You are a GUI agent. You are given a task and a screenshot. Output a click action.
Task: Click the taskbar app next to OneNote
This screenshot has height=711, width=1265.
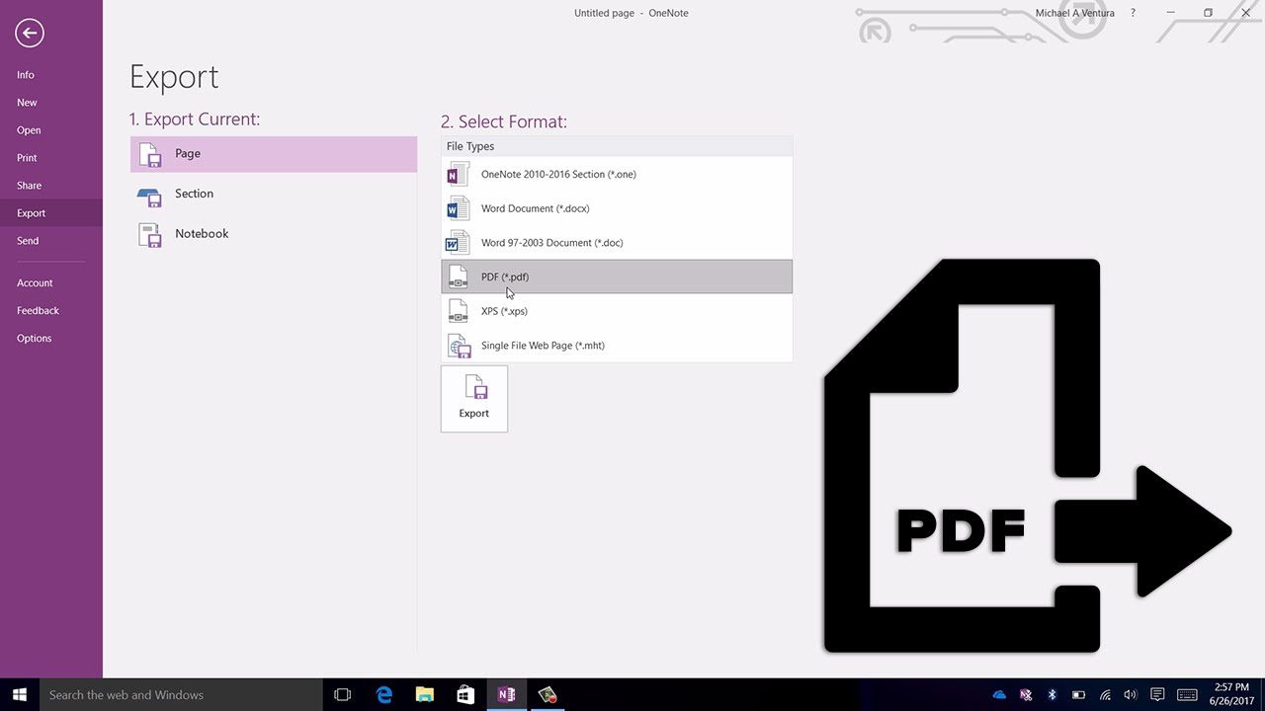pos(548,695)
